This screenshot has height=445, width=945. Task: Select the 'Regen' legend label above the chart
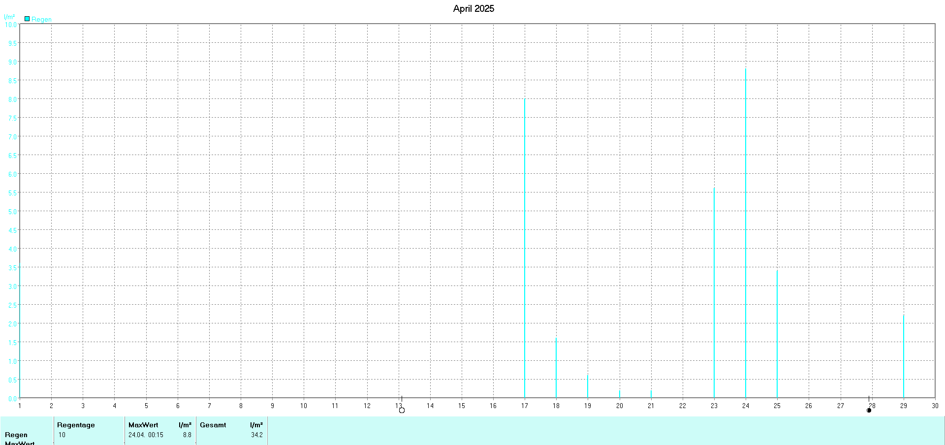(x=41, y=19)
